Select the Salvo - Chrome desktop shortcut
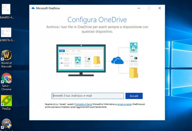This screenshot has height=131, width=192. click(6, 82)
